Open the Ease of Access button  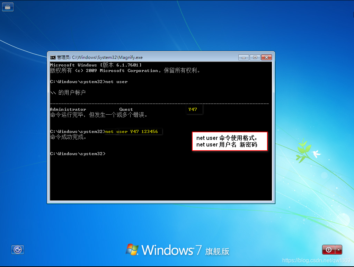point(18,250)
